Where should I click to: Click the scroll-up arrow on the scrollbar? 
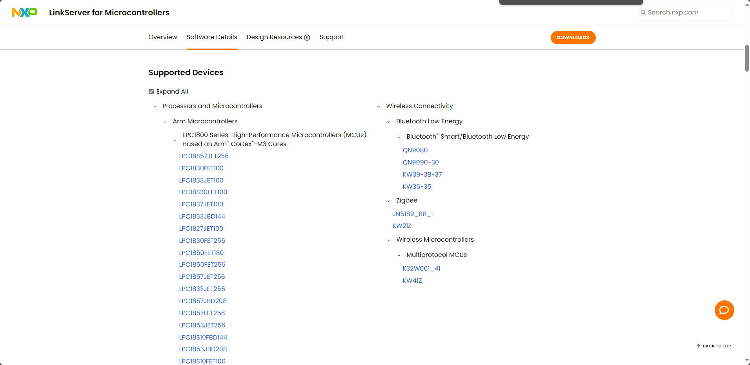coord(746,4)
